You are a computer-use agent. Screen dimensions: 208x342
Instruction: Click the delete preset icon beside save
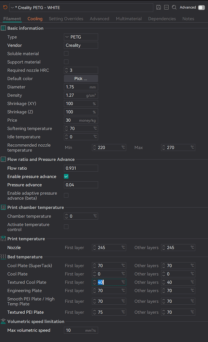click(x=166, y=8)
